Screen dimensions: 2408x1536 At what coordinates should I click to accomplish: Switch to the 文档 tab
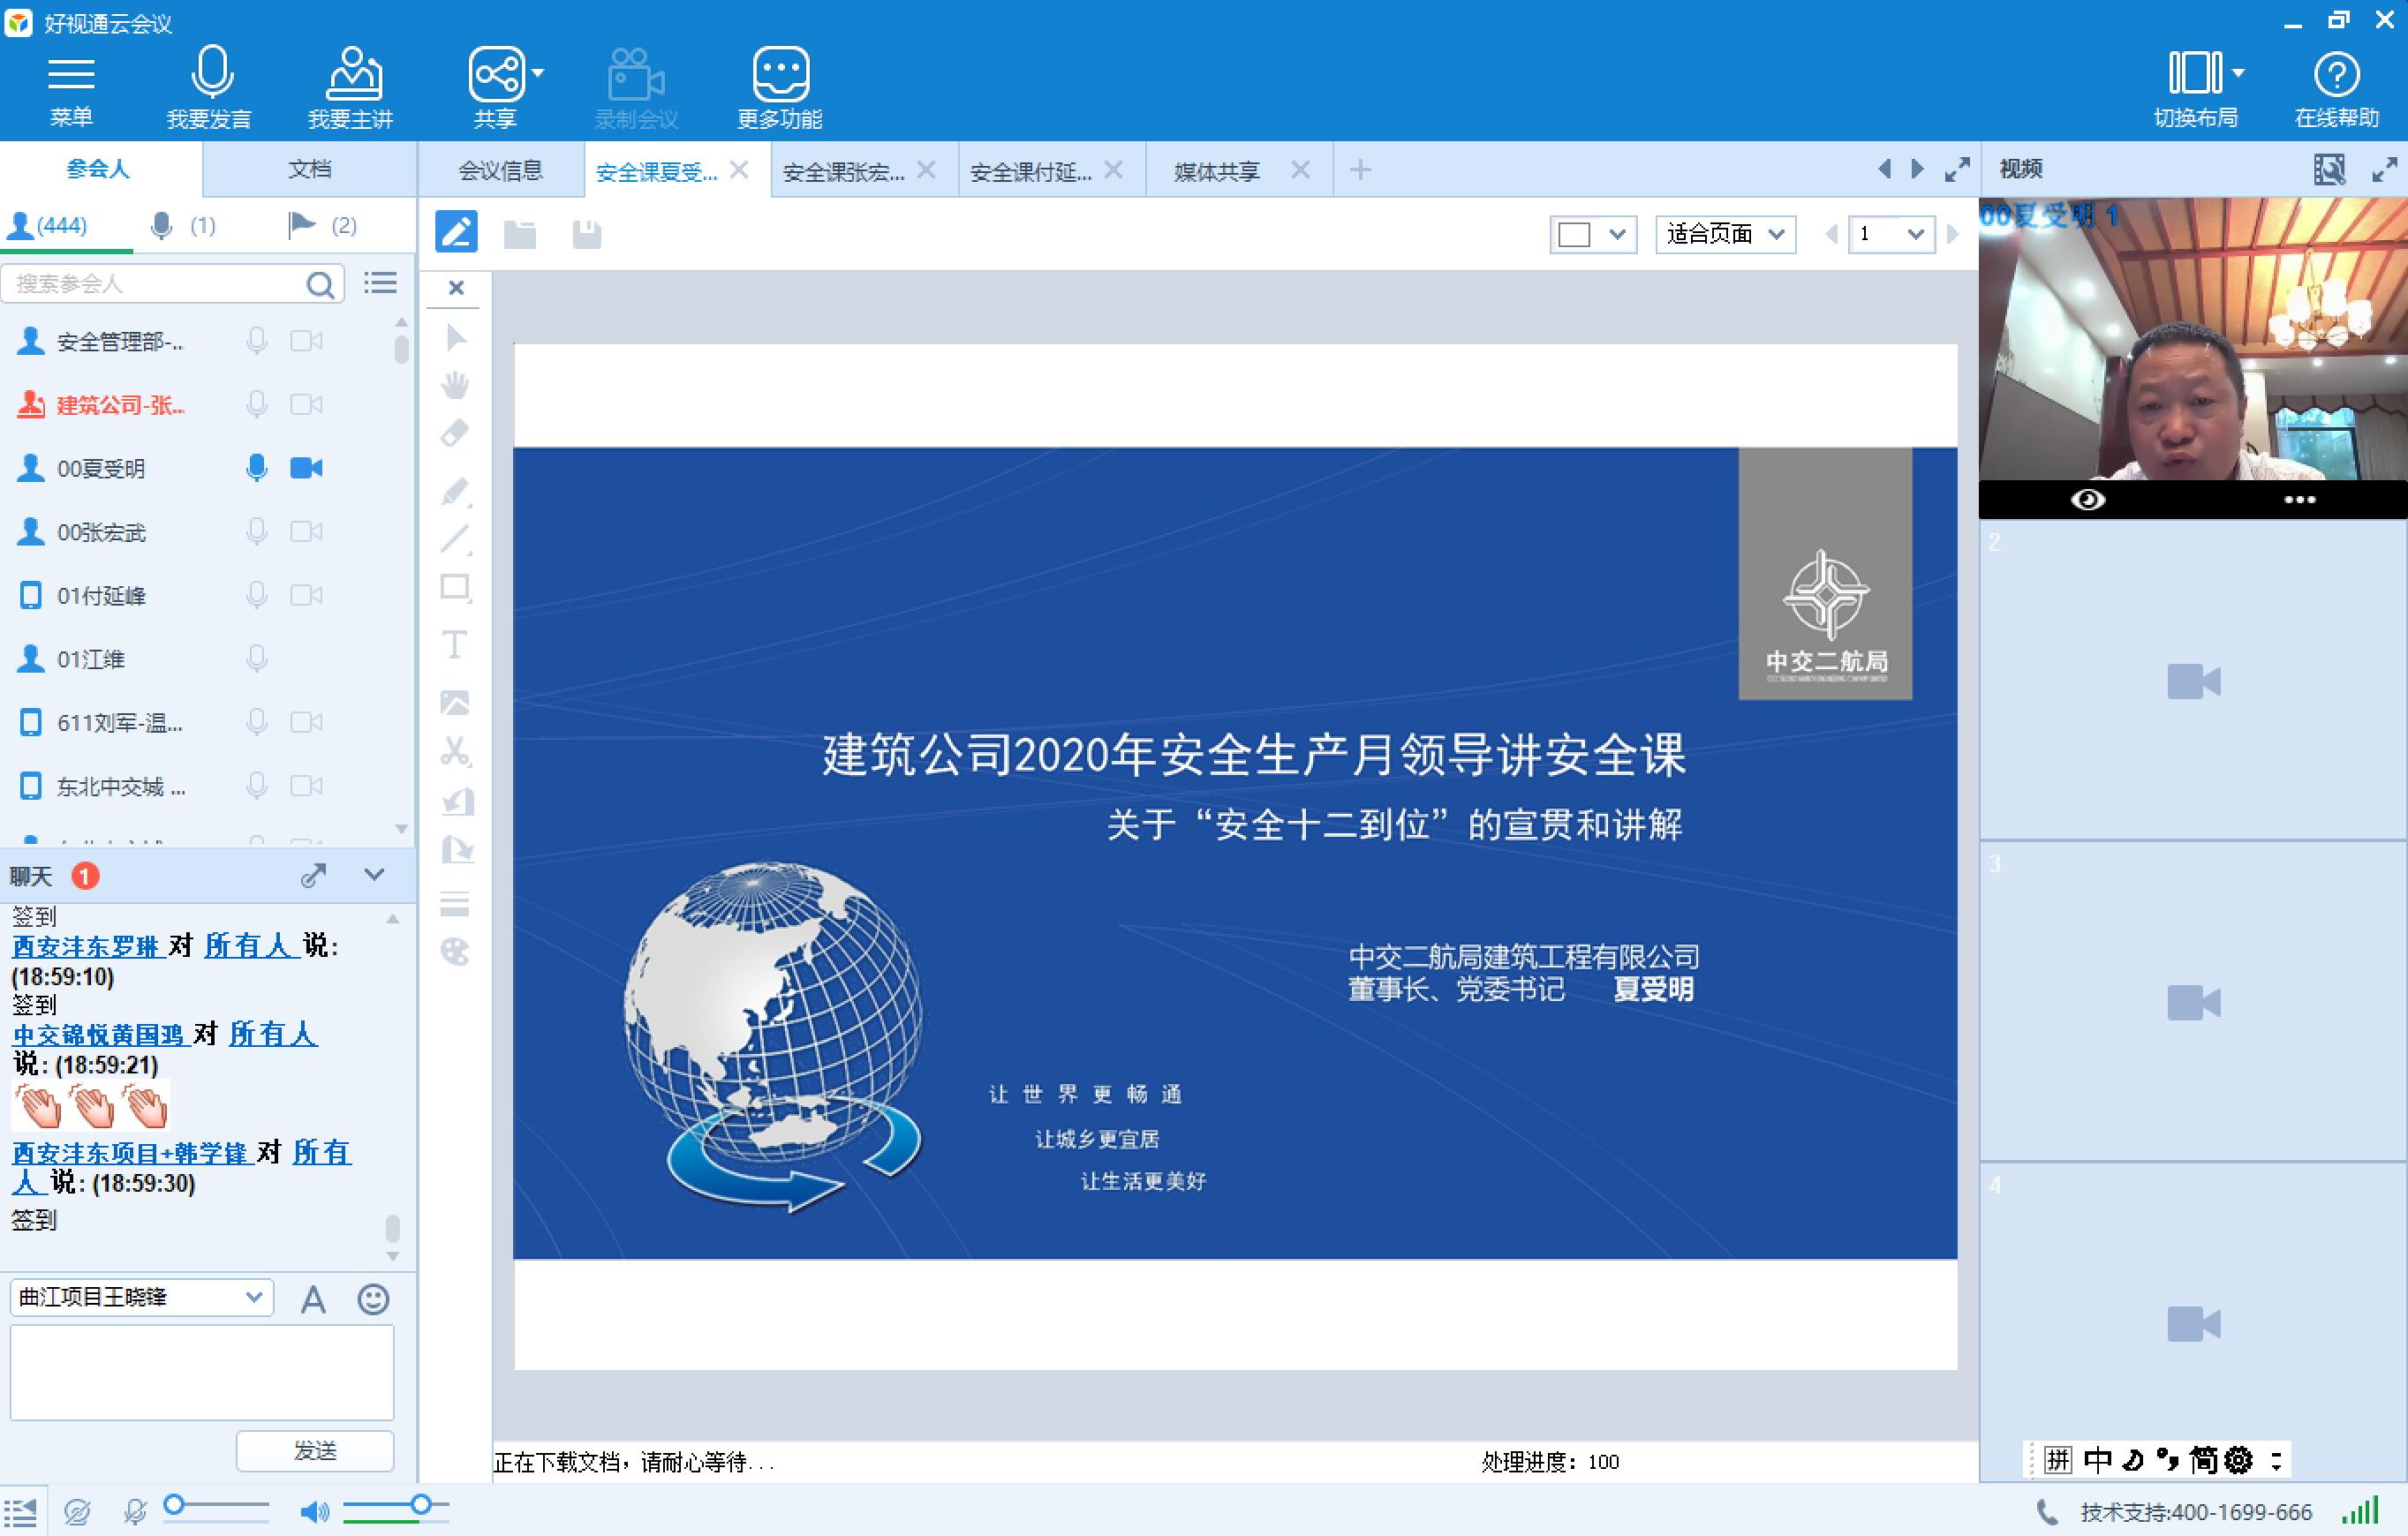tap(309, 169)
